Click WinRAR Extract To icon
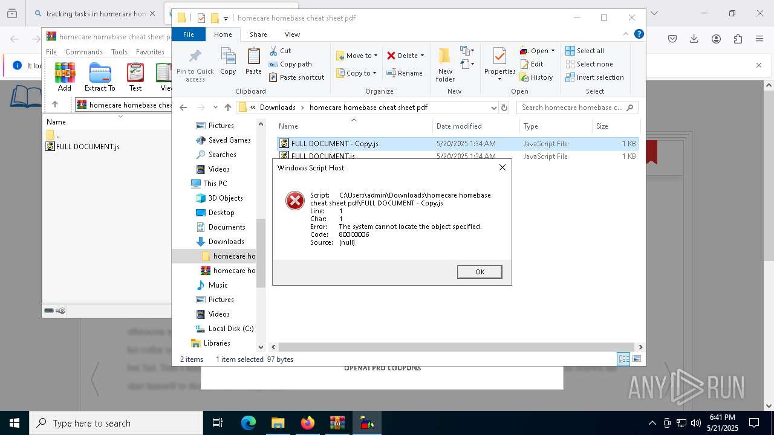774x435 pixels. [x=100, y=77]
